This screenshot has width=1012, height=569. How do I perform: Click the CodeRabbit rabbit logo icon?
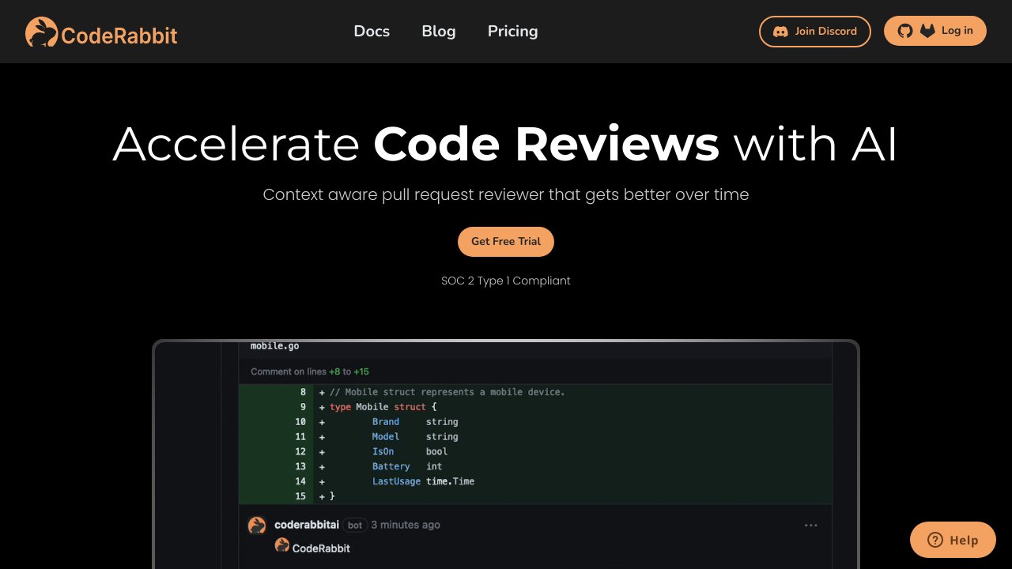tap(41, 32)
